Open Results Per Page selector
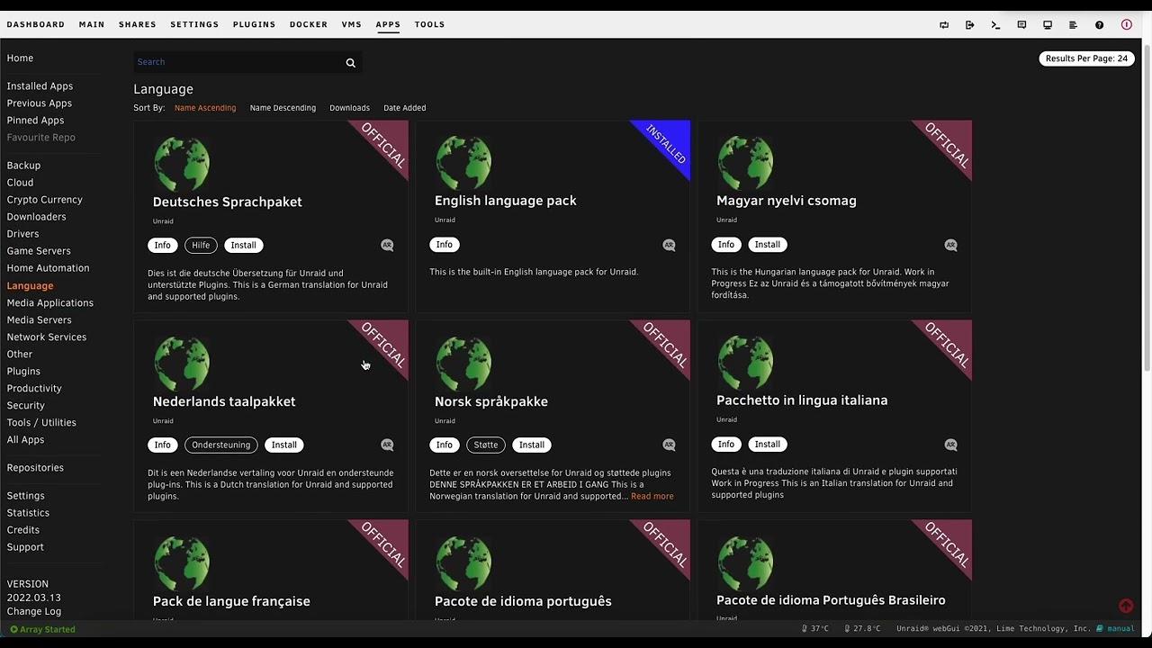This screenshot has height=648, width=1152. coord(1086,58)
